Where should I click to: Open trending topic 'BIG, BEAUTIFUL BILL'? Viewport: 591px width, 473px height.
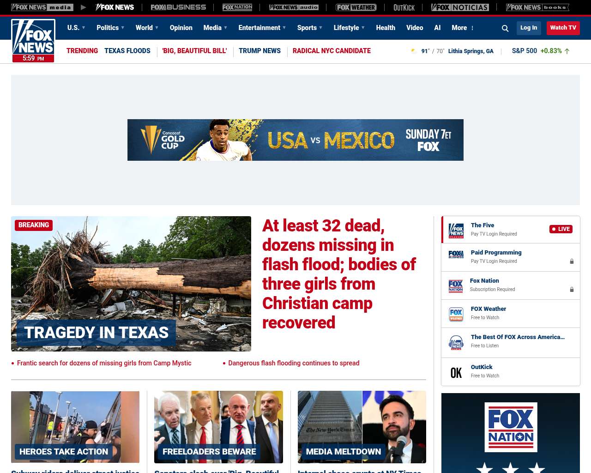194,51
